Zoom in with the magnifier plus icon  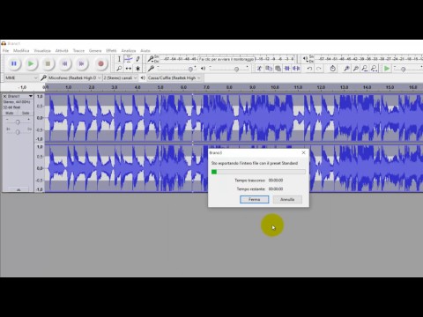tap(346, 69)
